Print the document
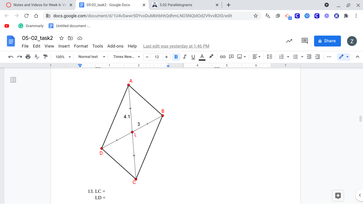363x204 pixels. point(28,57)
